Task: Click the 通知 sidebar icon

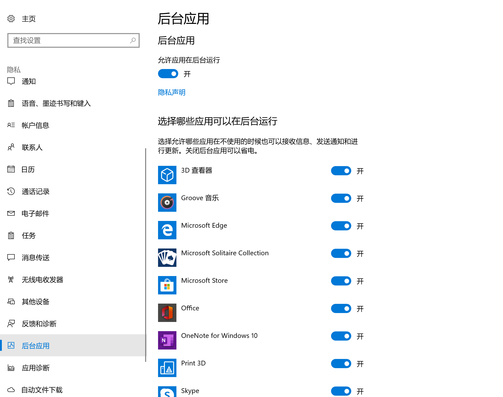Action: click(11, 81)
